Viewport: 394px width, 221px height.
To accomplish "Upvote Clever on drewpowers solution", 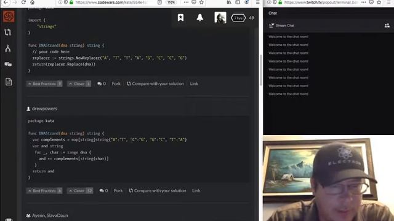I will click(x=80, y=191).
